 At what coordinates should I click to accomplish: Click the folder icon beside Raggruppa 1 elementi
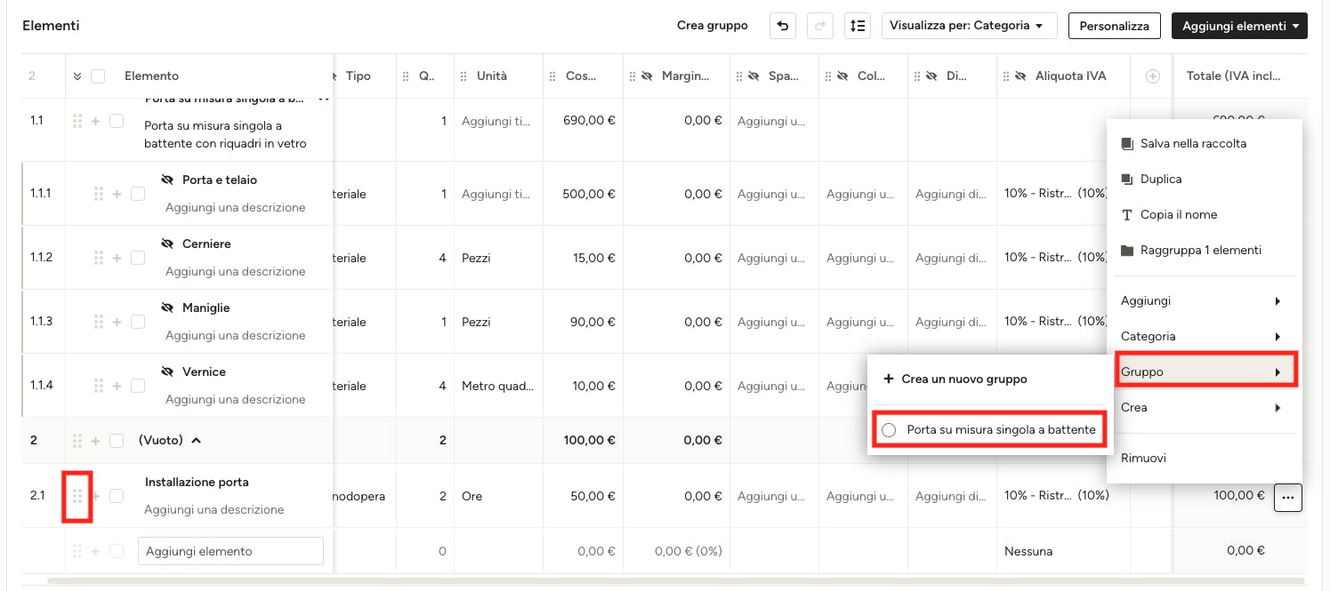click(x=1127, y=250)
